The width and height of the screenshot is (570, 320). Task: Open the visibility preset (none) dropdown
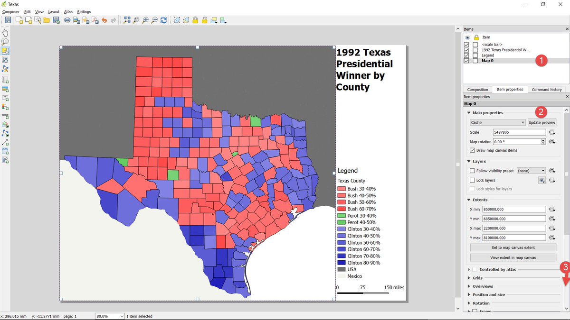tap(531, 171)
